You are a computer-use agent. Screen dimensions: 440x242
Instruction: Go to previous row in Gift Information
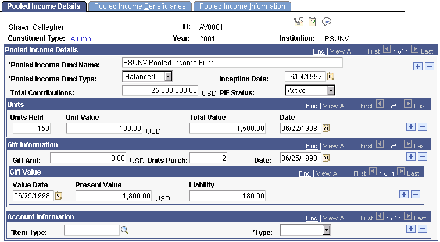click(380, 144)
